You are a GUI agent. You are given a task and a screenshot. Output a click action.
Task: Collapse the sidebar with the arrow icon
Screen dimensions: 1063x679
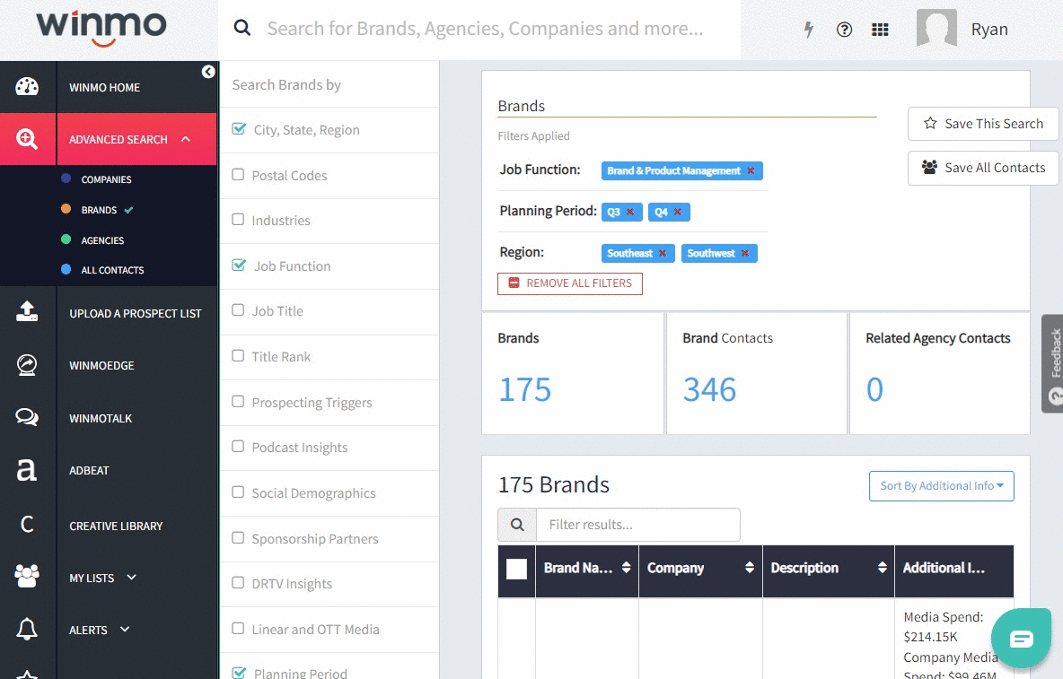click(208, 72)
